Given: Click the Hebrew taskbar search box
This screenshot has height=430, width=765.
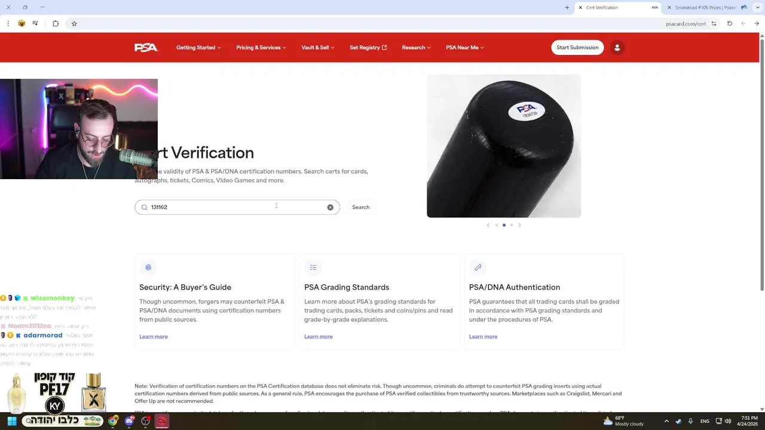Looking at the screenshot, I should click(63, 421).
